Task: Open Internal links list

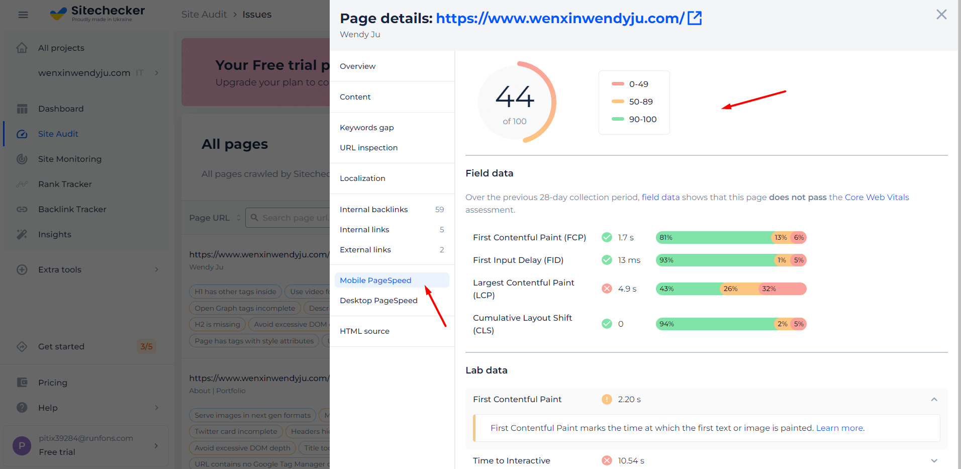Action: (392, 230)
